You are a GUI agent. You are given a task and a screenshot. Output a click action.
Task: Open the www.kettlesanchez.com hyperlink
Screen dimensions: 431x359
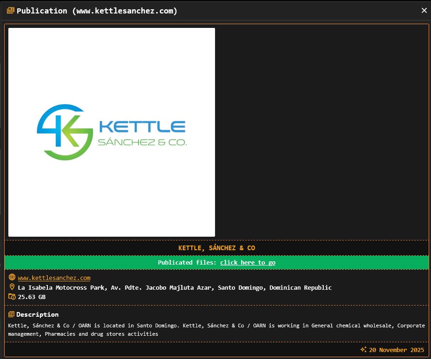click(54, 278)
